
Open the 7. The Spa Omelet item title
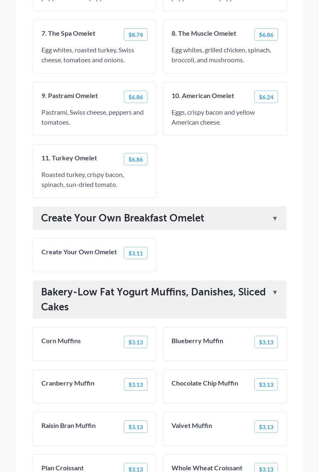click(68, 33)
